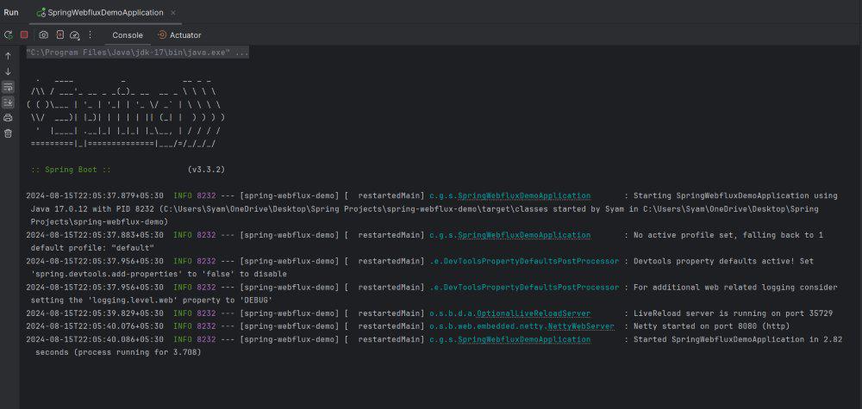This screenshot has width=862, height=409.
Task: Click the first SpringWebfluxDemoApplication logger link
Action: click(524, 195)
